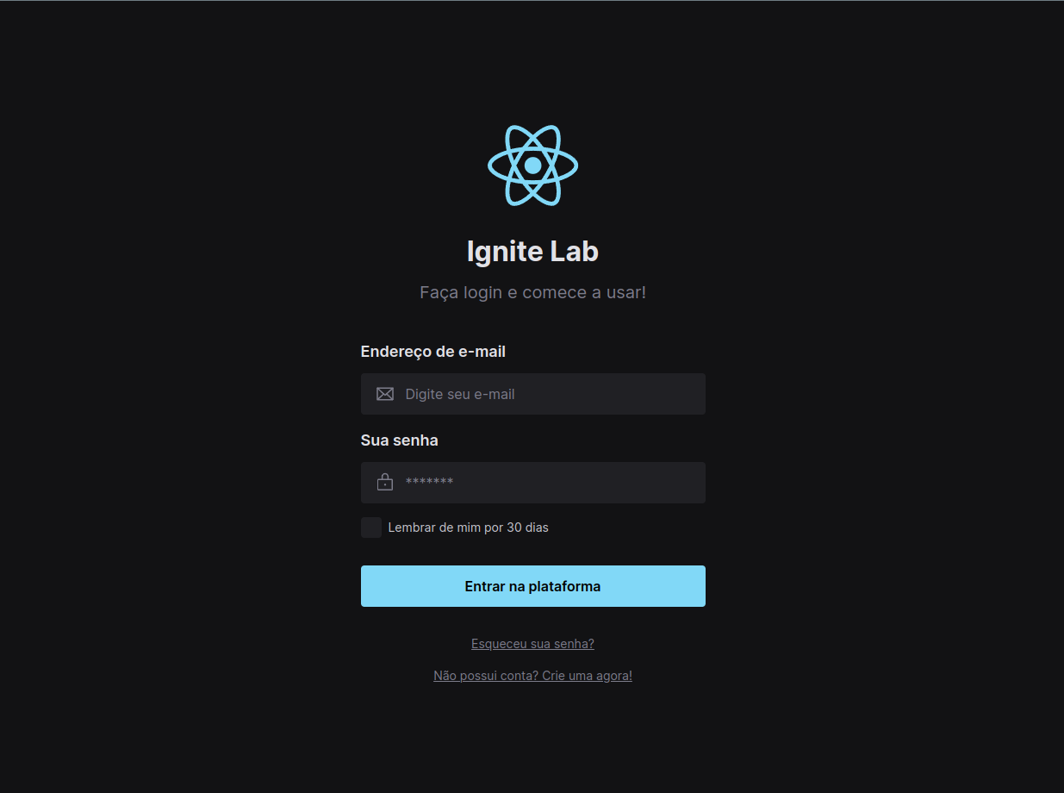Click the 'Lembrar de mim por 30 dias' label
This screenshot has height=793, width=1064.
[x=469, y=528]
